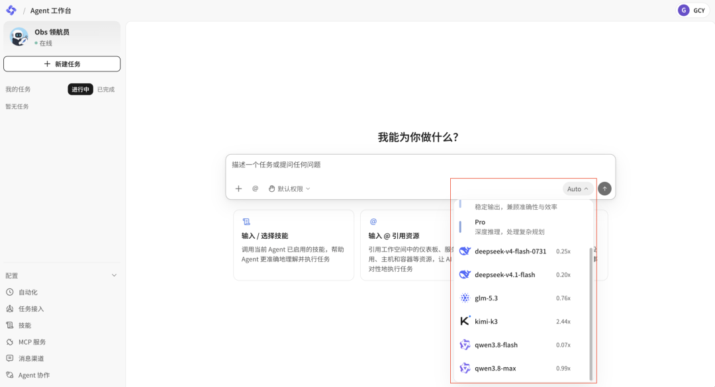Click the Agent 协作 sidebar icon

pyautogui.click(x=9, y=374)
